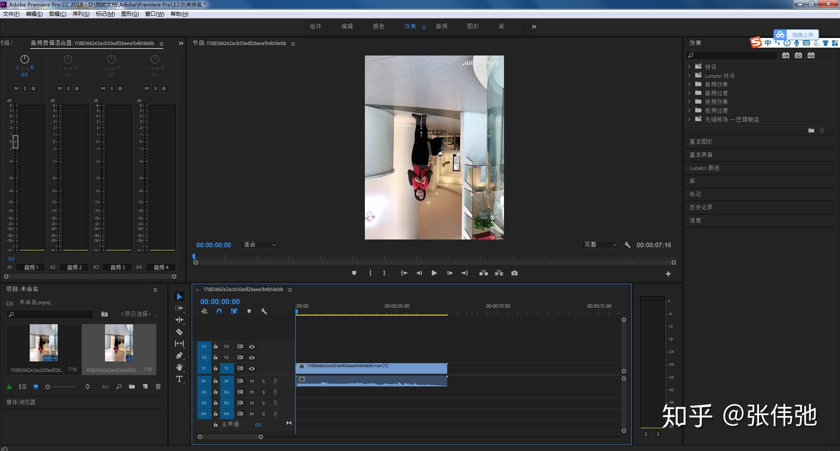Open timeline display settings wrench
The width and height of the screenshot is (840, 451).
click(x=264, y=311)
